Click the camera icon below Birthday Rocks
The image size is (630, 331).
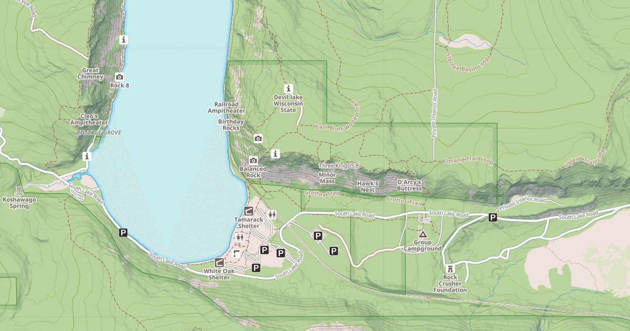258,139
